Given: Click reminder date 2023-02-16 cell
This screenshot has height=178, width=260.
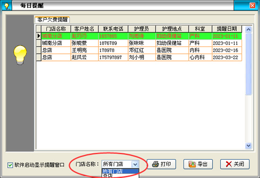Looking at the screenshot, I should click(x=227, y=50).
